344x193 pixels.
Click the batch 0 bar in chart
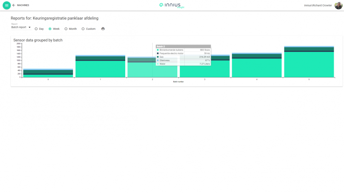click(48, 73)
